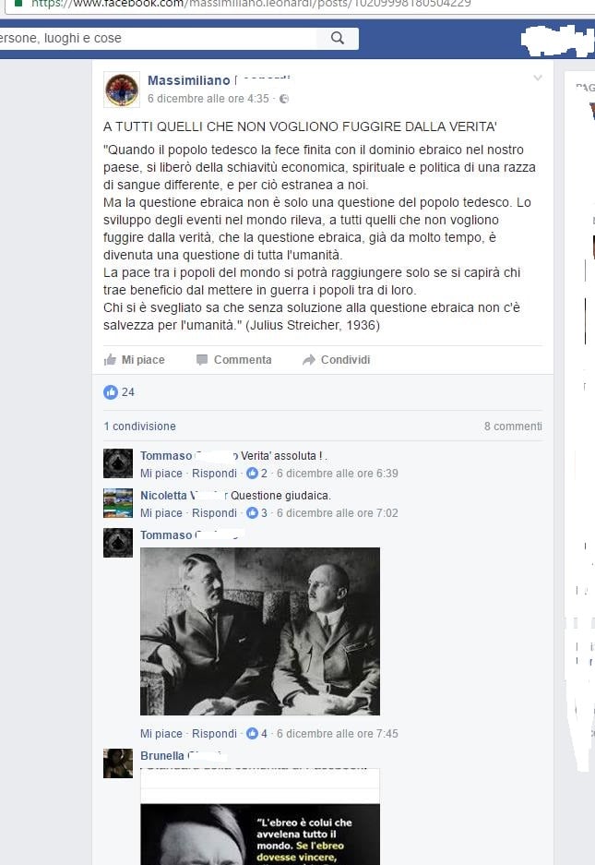This screenshot has width=595, height=865.
Task: Open the like count on Nicoletta's comment
Action: point(257,513)
